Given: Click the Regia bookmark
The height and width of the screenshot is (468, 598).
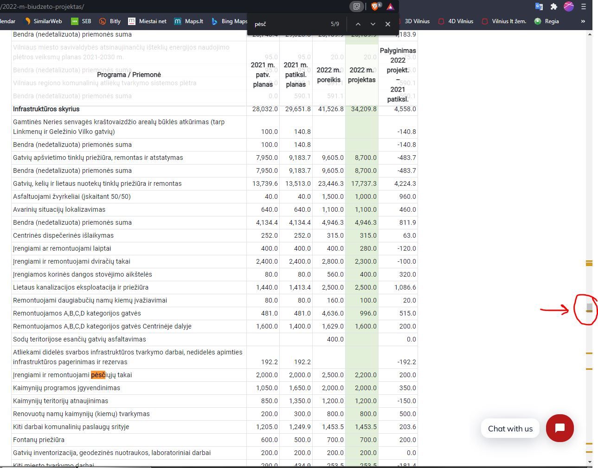Looking at the screenshot, I should 547,21.
